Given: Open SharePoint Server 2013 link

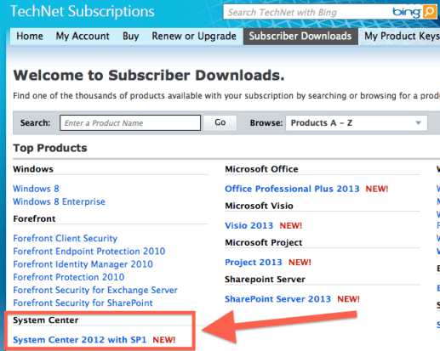Looking at the screenshot, I should coord(278,299).
